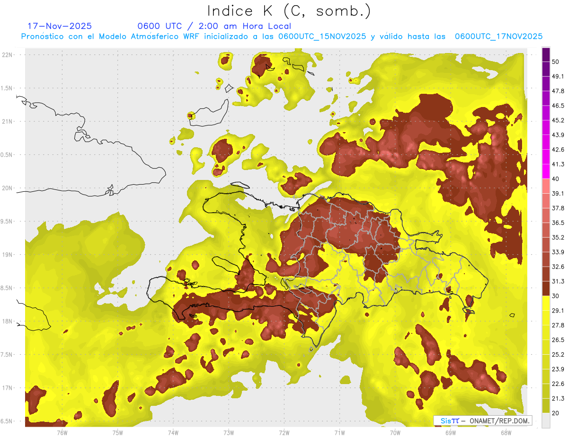Image resolution: width=568 pixels, height=439 pixels.
Task: Click the '70W' longitude axis label
Action: 395,433
